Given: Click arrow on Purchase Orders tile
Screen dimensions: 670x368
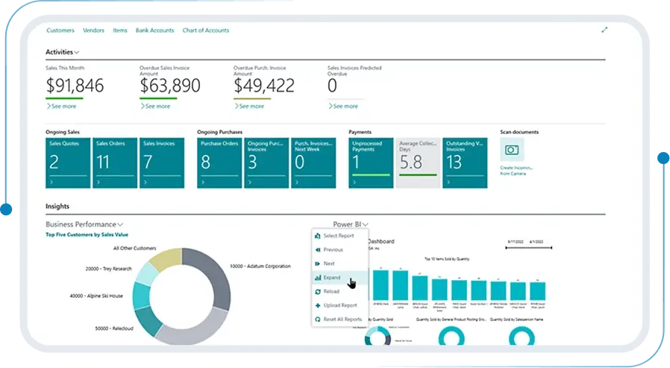Looking at the screenshot, I should pyautogui.click(x=203, y=182).
